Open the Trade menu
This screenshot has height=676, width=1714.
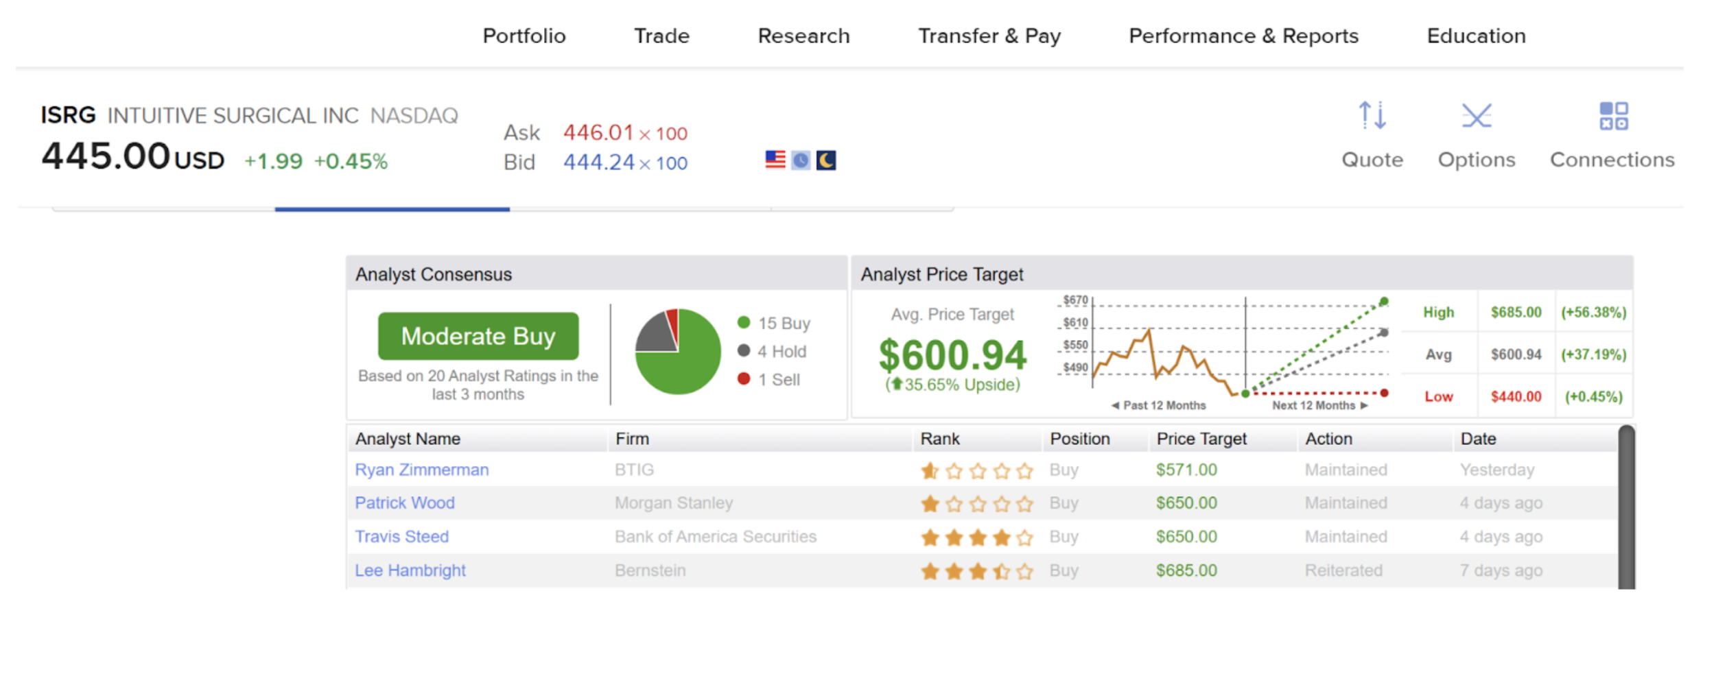coord(661,36)
